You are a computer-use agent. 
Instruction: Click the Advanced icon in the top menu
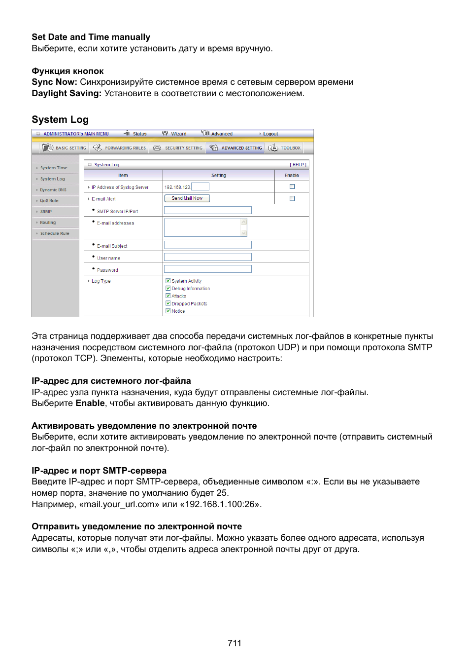coord(205,133)
